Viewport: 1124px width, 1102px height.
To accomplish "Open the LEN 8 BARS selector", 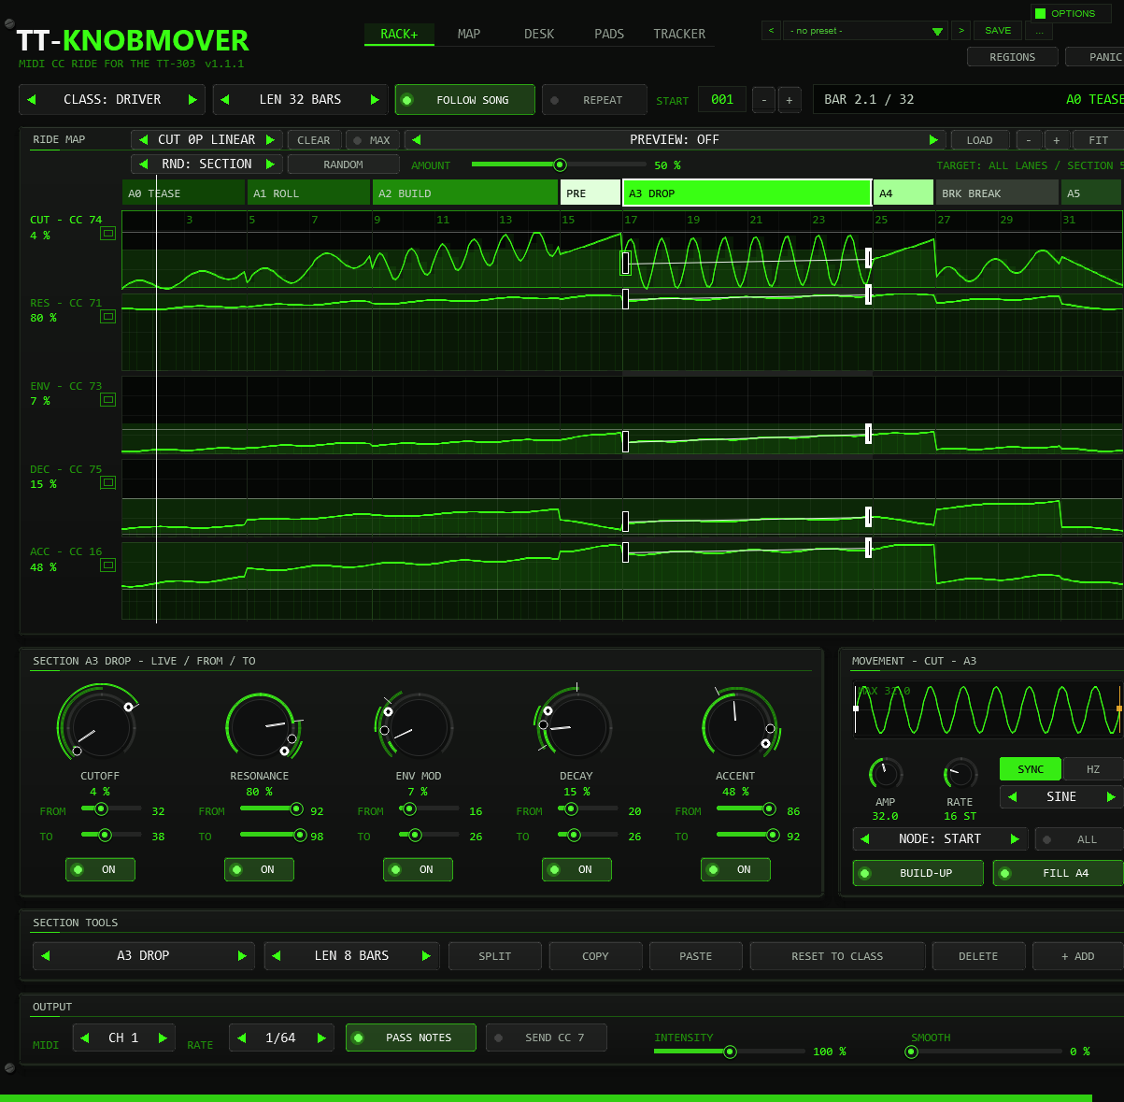I will (351, 956).
